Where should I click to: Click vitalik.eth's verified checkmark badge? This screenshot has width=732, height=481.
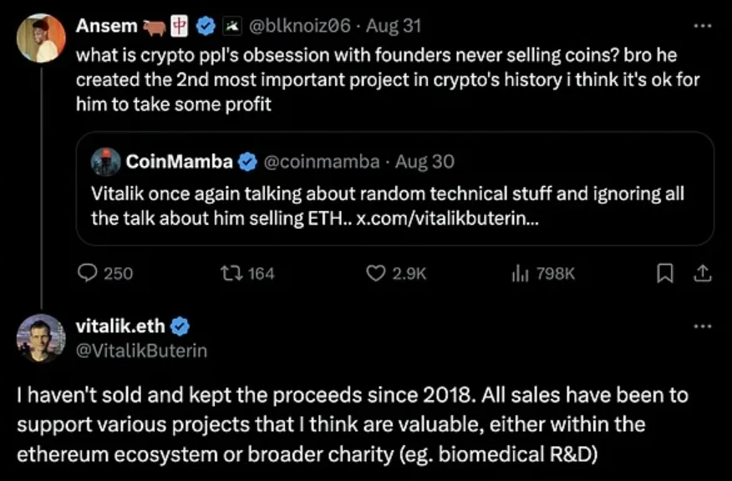[180, 326]
